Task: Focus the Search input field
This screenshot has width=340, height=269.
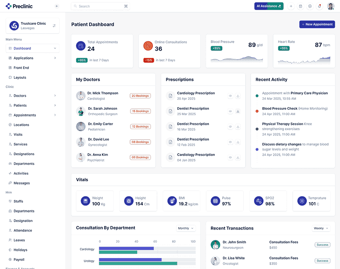Action: [x=101, y=6]
